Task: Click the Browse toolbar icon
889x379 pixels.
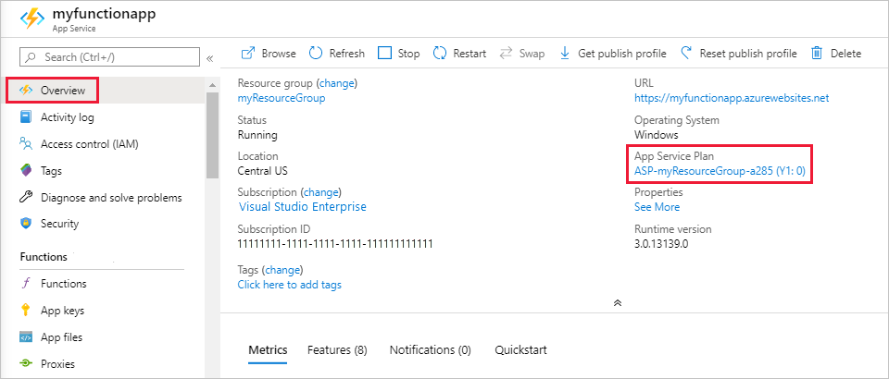Action: point(248,54)
